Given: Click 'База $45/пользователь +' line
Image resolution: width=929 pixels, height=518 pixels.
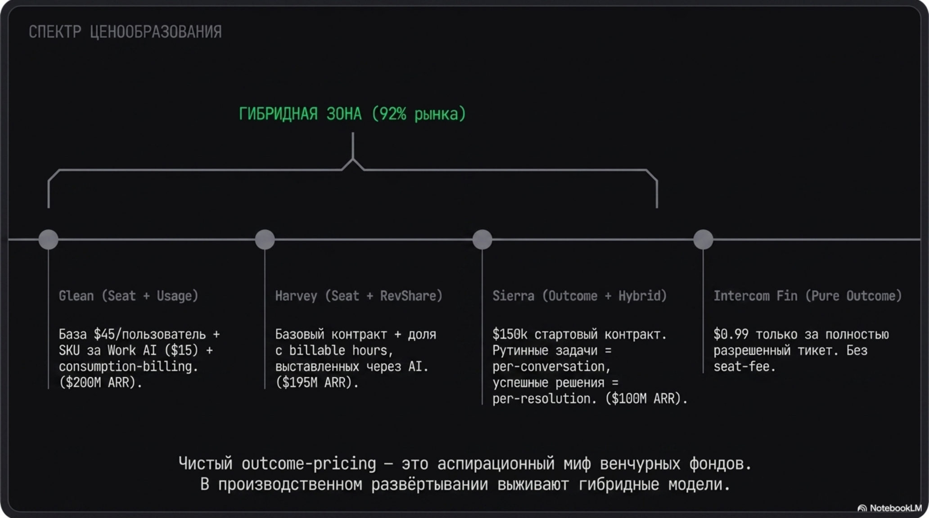Looking at the screenshot, I should coord(140,335).
